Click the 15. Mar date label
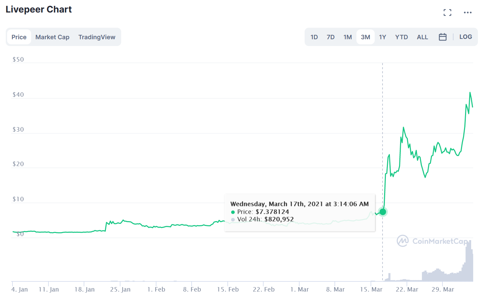This screenshot has width=483, height=301. point(371,290)
